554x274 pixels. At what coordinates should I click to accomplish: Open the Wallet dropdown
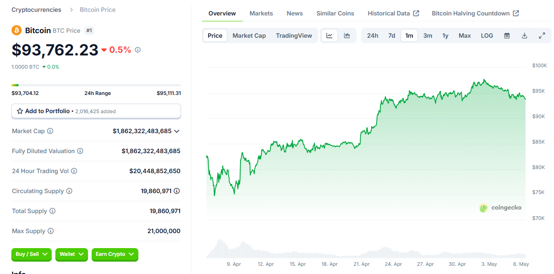pos(72,254)
